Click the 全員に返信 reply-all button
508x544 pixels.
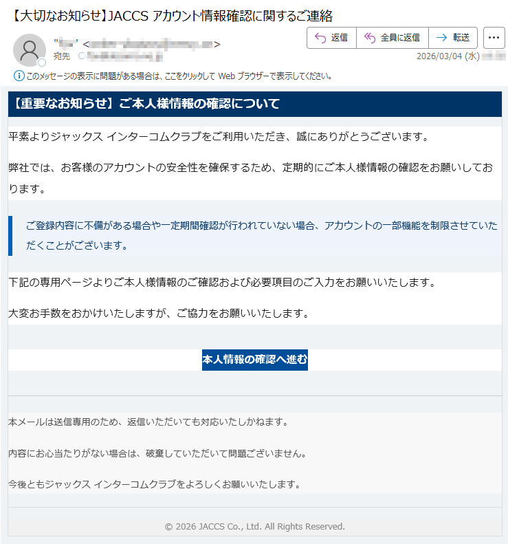click(393, 37)
